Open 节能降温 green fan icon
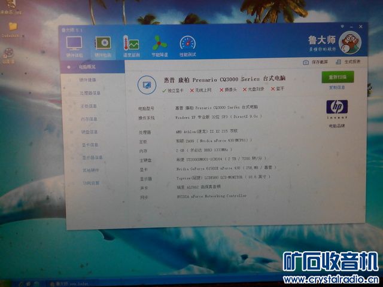 point(160,47)
